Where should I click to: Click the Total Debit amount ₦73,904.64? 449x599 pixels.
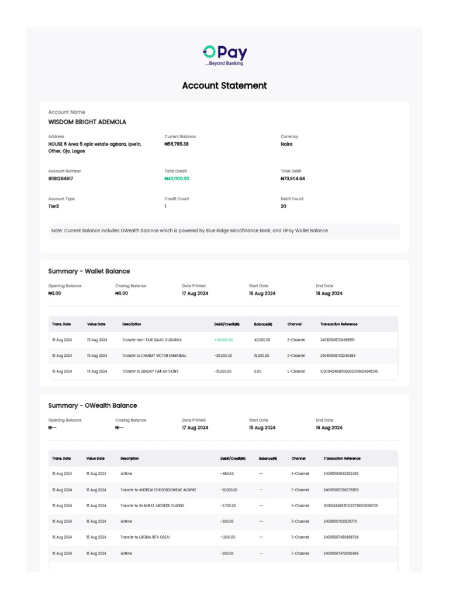click(x=293, y=178)
